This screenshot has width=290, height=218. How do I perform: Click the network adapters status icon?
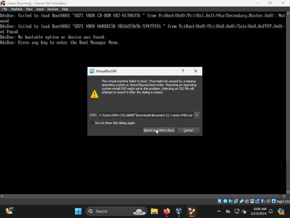(x=236, y=201)
